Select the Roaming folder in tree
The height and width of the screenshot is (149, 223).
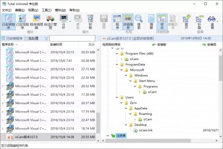pos(145,114)
